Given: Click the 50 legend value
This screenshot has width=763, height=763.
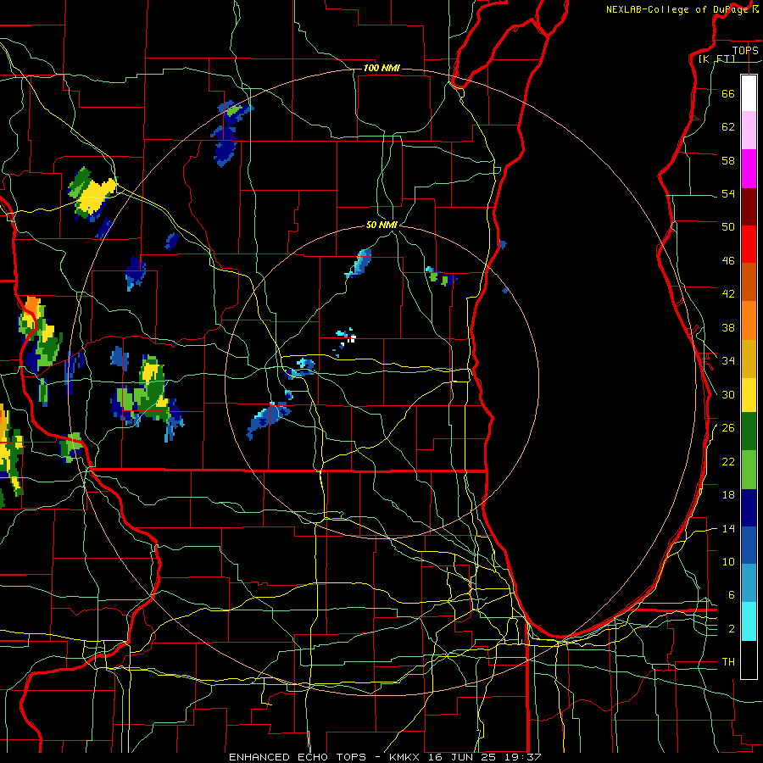Looking at the screenshot, I should tap(728, 226).
